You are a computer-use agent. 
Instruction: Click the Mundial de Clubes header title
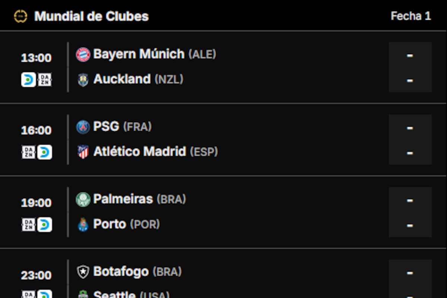[91, 16]
